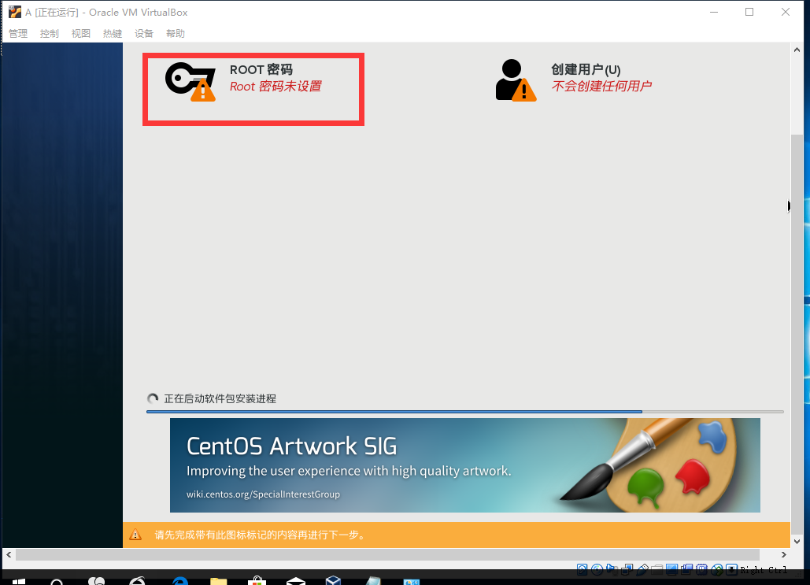Close the VirtualBox window

(x=786, y=12)
